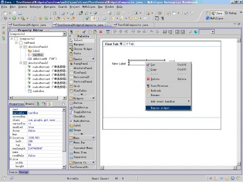This screenshot has width=243, height=182.
Task: Click the Align right edges icon
Action: (126, 32)
